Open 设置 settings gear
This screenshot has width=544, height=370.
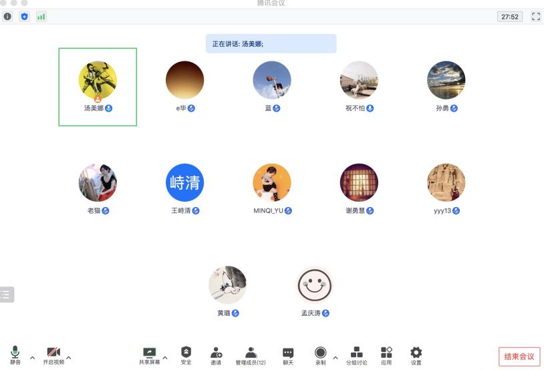click(416, 355)
